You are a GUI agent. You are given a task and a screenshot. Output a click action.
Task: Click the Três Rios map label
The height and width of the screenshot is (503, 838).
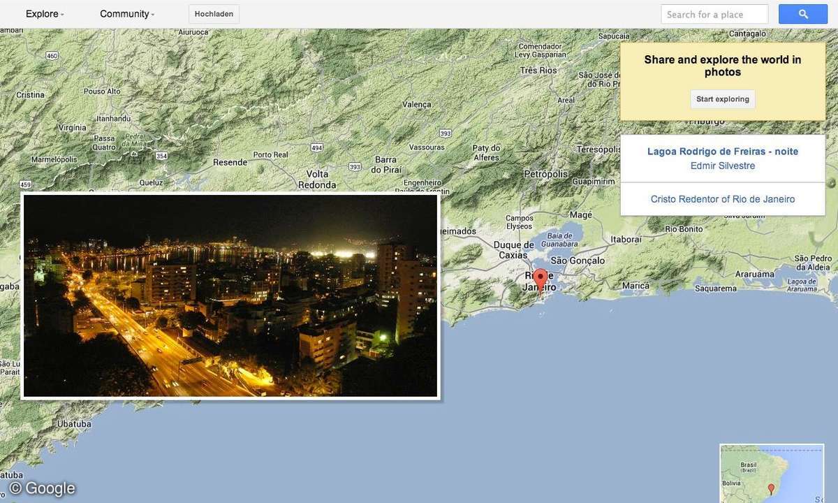click(538, 71)
